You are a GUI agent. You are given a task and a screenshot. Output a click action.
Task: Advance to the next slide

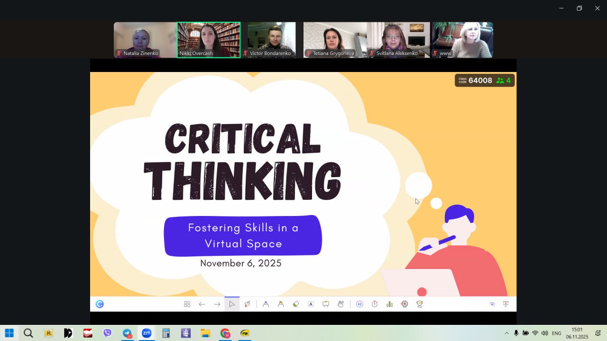click(x=217, y=304)
